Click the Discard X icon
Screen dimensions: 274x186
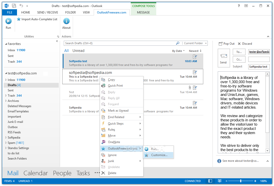point(239,44)
